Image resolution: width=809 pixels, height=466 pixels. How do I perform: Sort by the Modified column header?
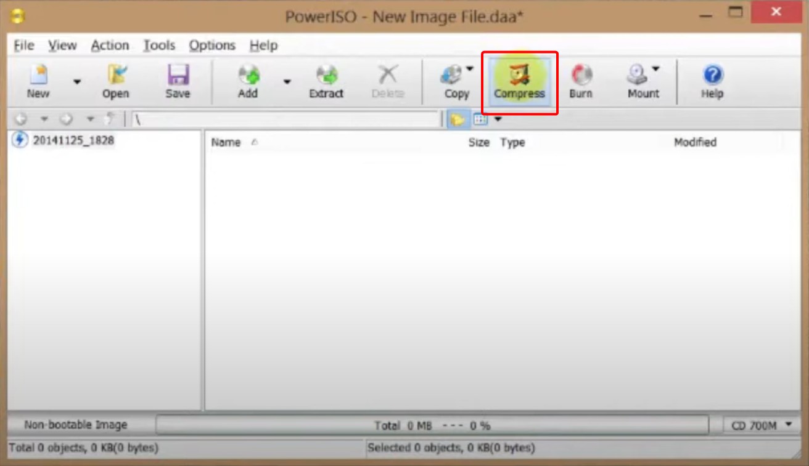pyautogui.click(x=695, y=142)
